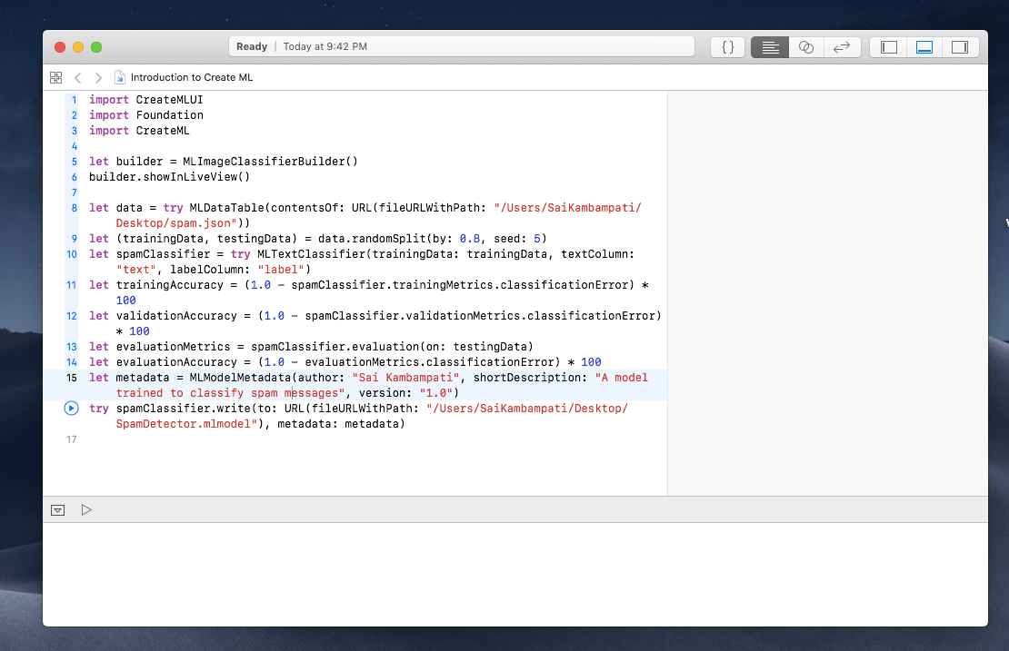Viewport: 1009px width, 651px height.
Task: Open the Version editor with arrows icon
Action: [842, 47]
